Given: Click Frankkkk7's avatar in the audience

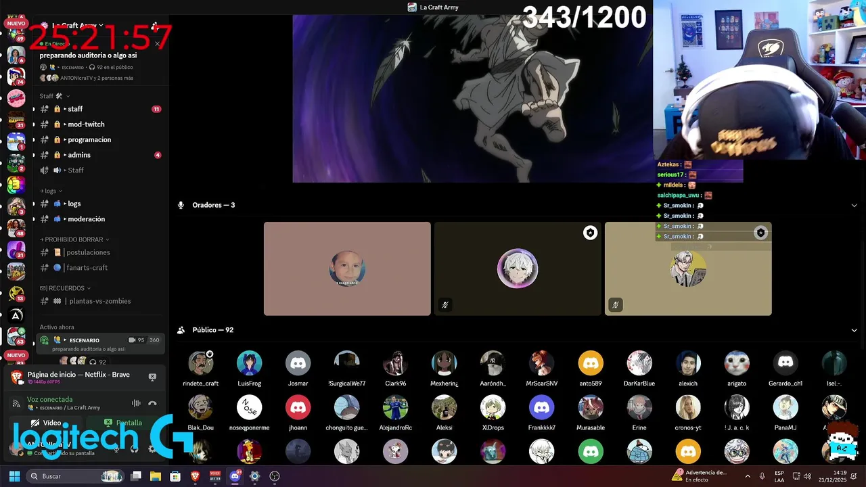Looking at the screenshot, I should pos(541,407).
